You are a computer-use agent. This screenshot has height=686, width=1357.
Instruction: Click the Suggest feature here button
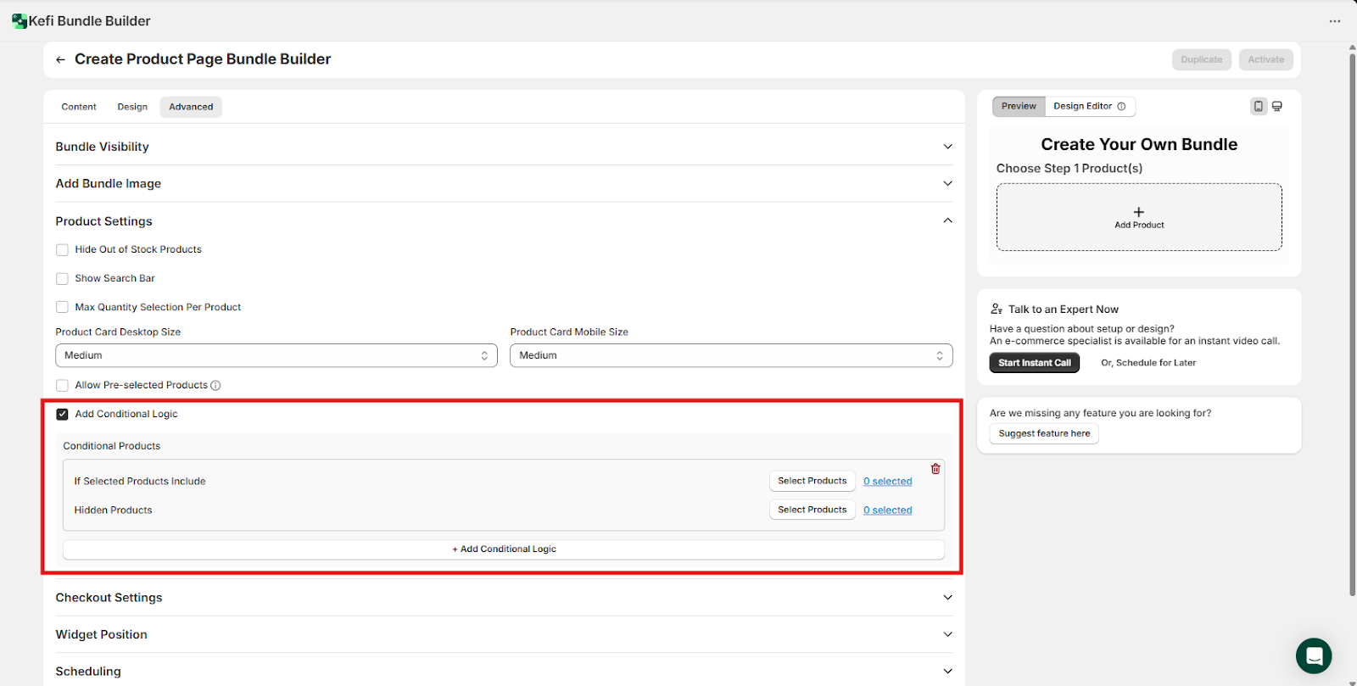[x=1044, y=433]
